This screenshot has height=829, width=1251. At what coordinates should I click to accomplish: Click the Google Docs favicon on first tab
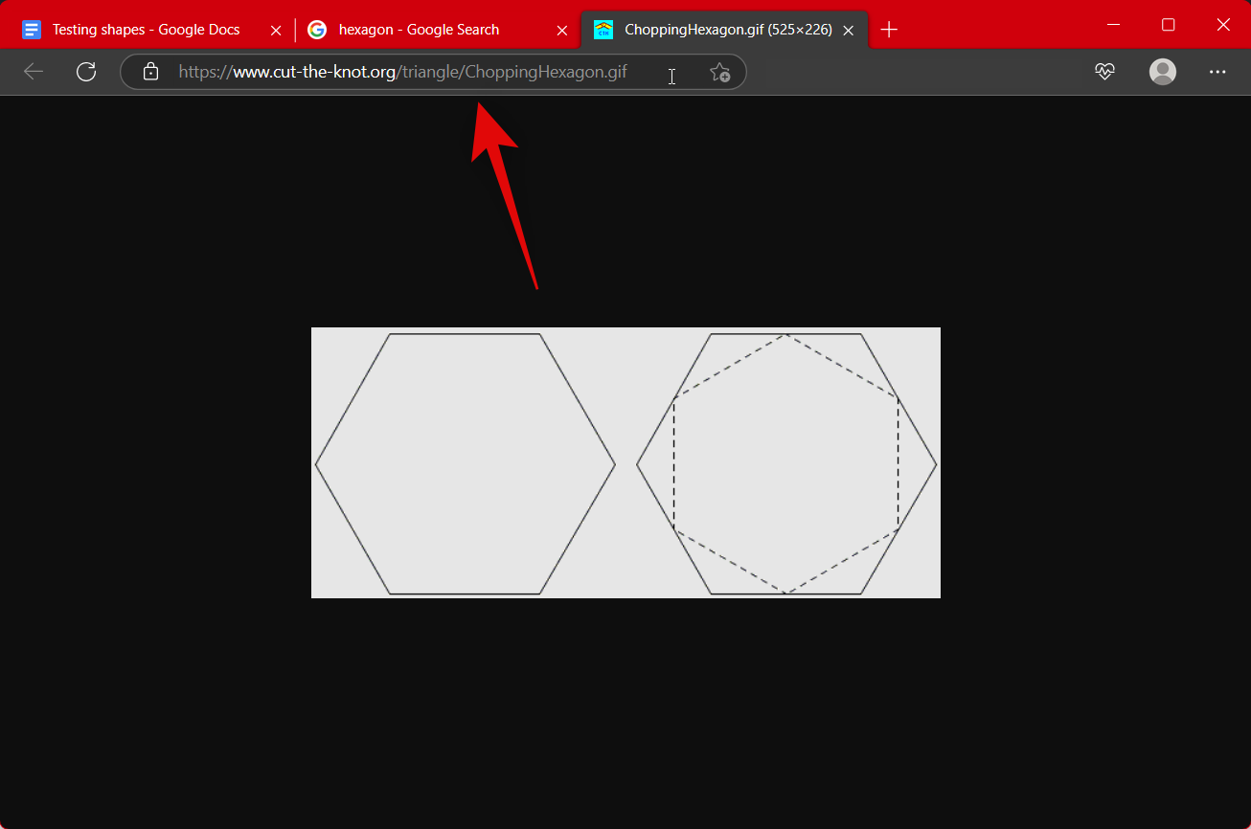32,30
